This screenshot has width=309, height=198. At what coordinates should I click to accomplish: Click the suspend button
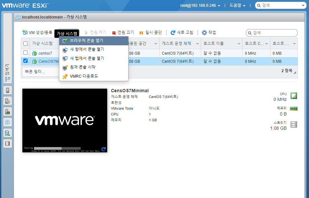pyautogui.click(x=151, y=32)
